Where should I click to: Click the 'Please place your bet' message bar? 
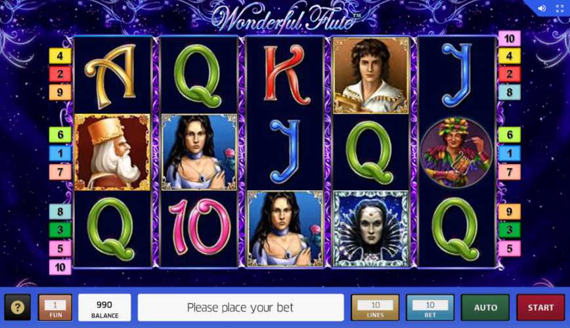pos(240,307)
